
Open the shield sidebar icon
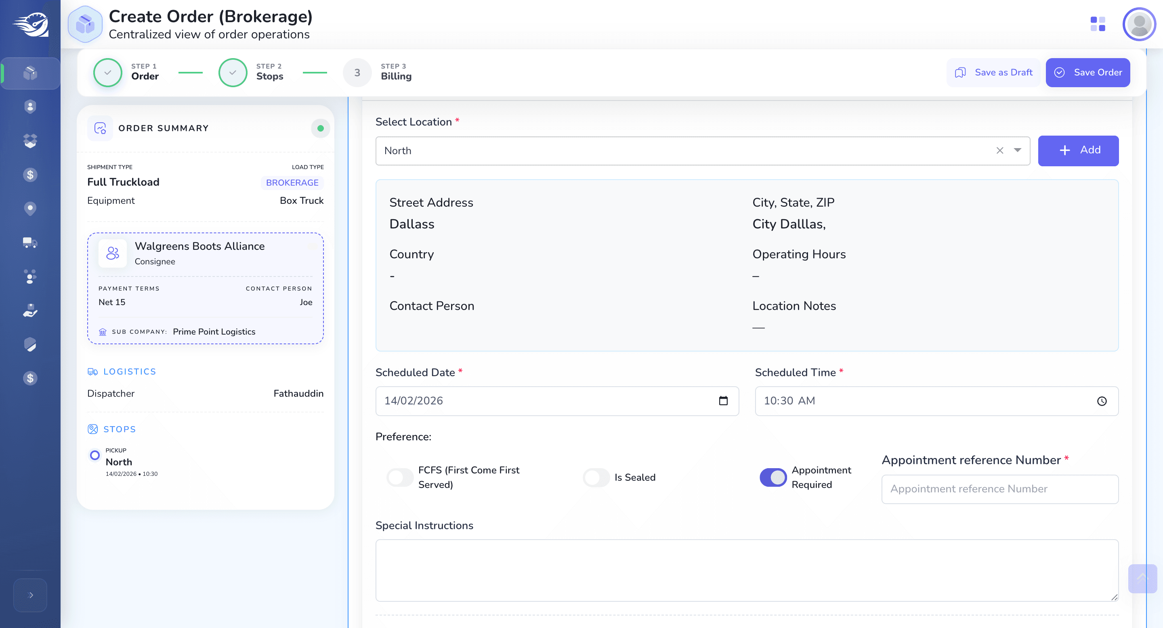click(30, 344)
